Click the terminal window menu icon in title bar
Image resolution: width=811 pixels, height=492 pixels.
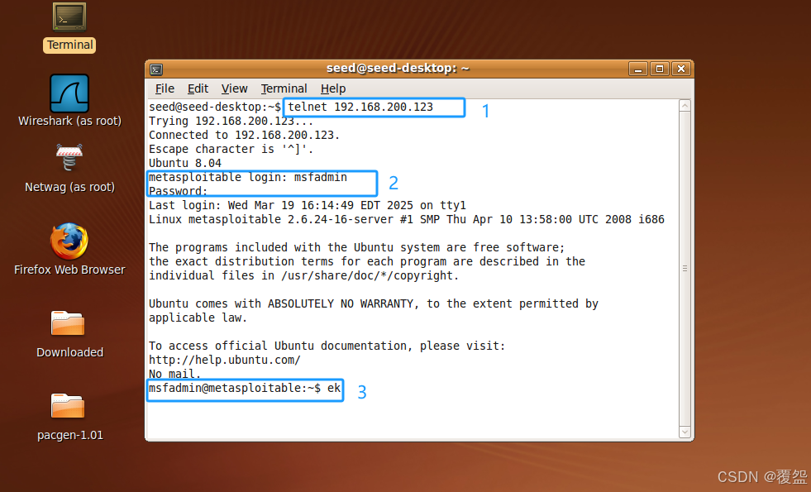(156, 69)
